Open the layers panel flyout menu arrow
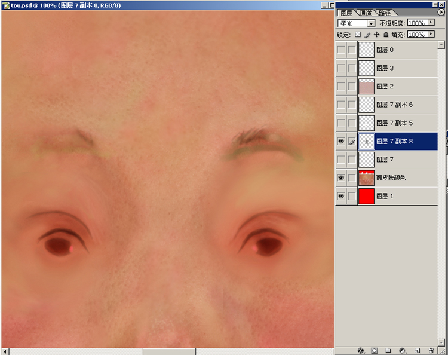The height and width of the screenshot is (355, 448). click(441, 13)
